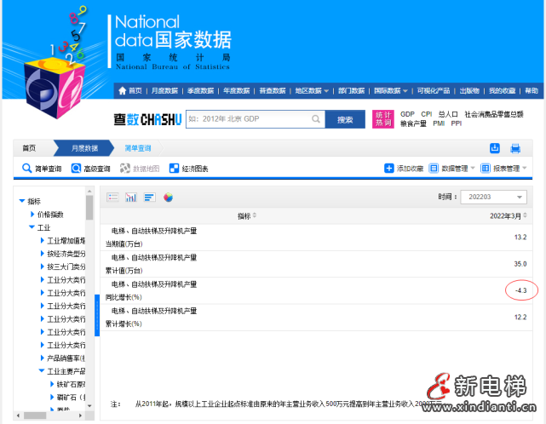546x424 pixels.
Task: Open 经济图表 economic charts
Action: click(x=188, y=169)
